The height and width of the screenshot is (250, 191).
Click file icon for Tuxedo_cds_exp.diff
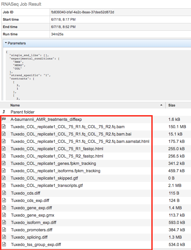[4, 200]
